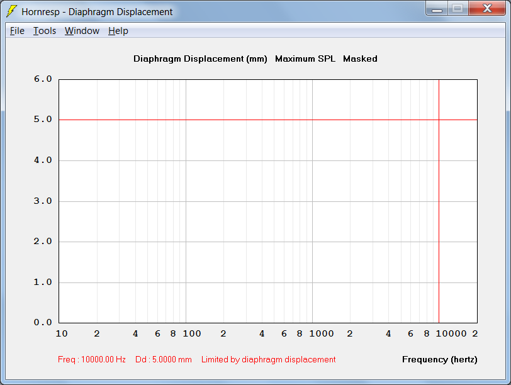The width and height of the screenshot is (511, 385).
Task: Click the 4.0 y-axis label
Action: click(x=43, y=160)
